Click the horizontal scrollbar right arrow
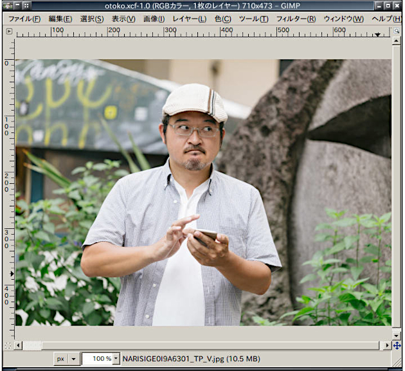The height and width of the screenshot is (371, 405). [x=386, y=345]
